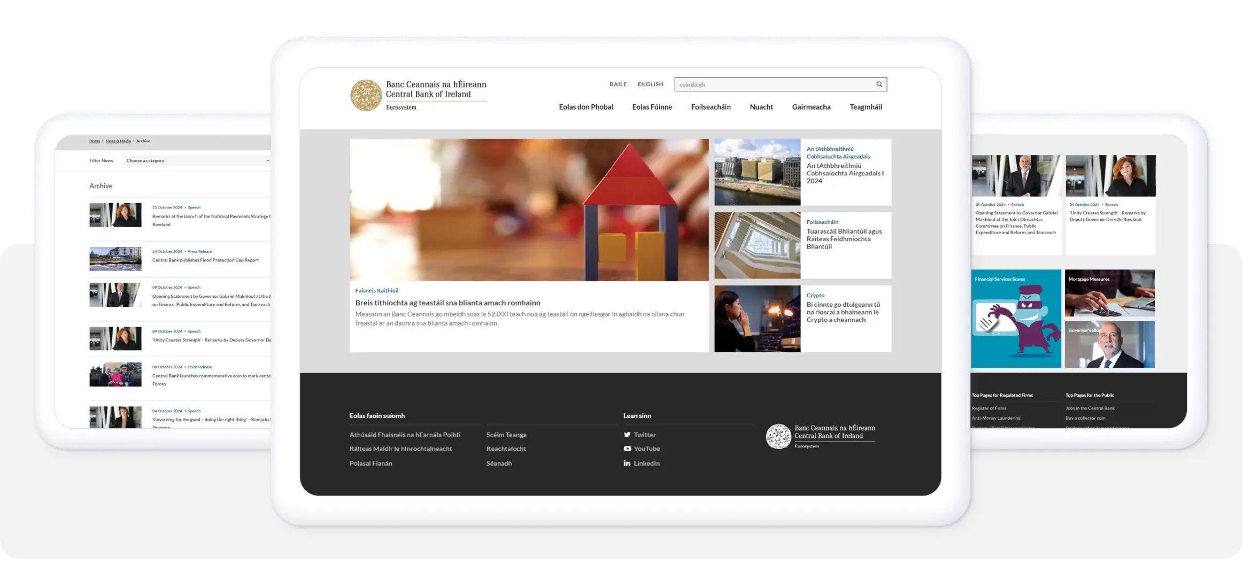Open the Foilseacháin menu item

point(711,107)
